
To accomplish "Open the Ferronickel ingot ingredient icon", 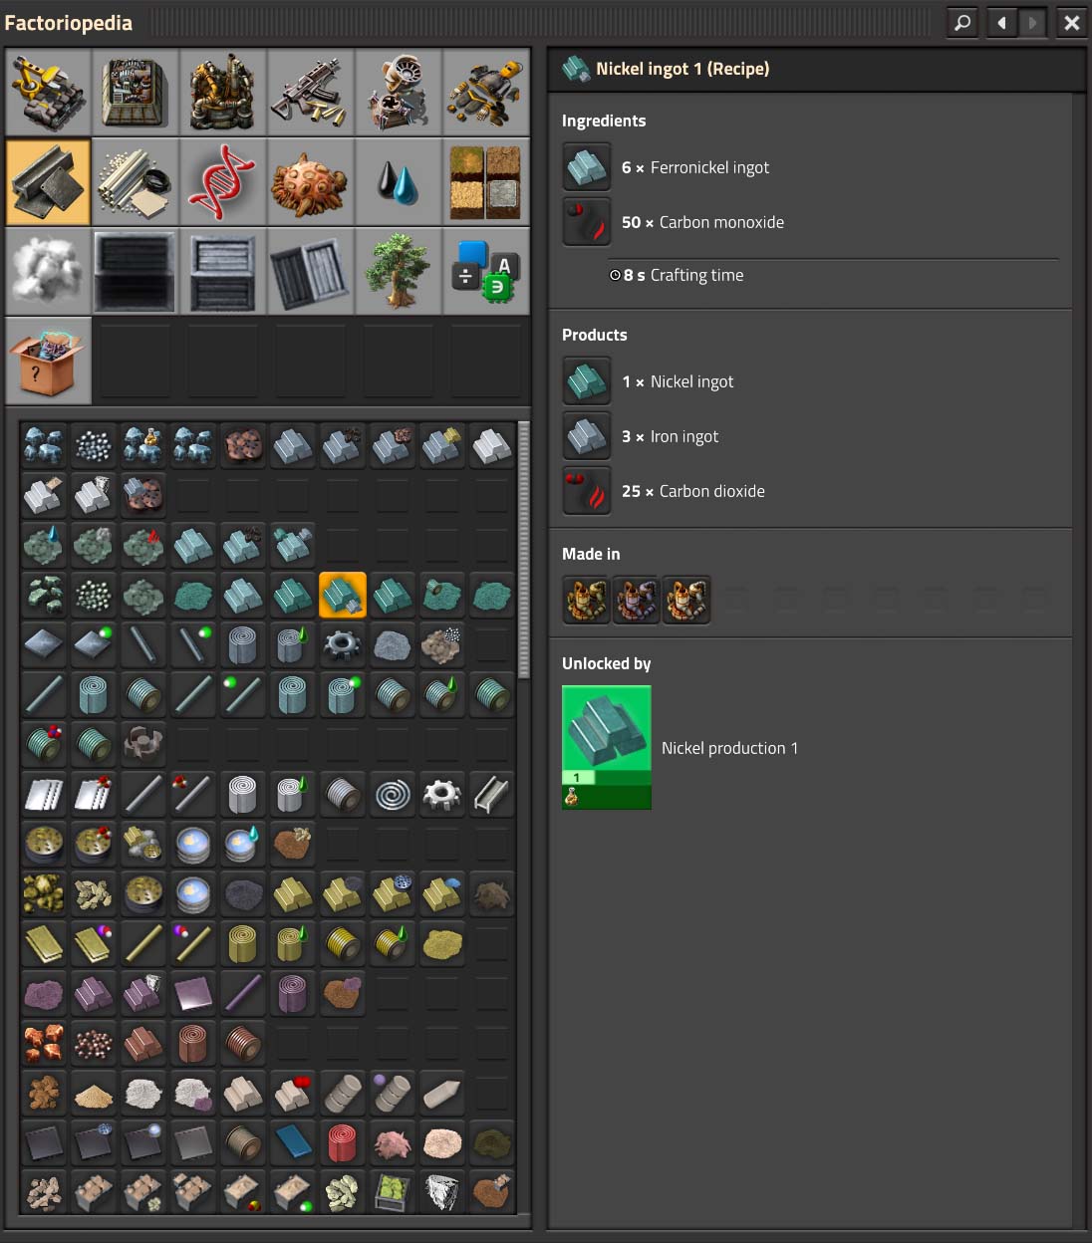I will click(x=587, y=167).
